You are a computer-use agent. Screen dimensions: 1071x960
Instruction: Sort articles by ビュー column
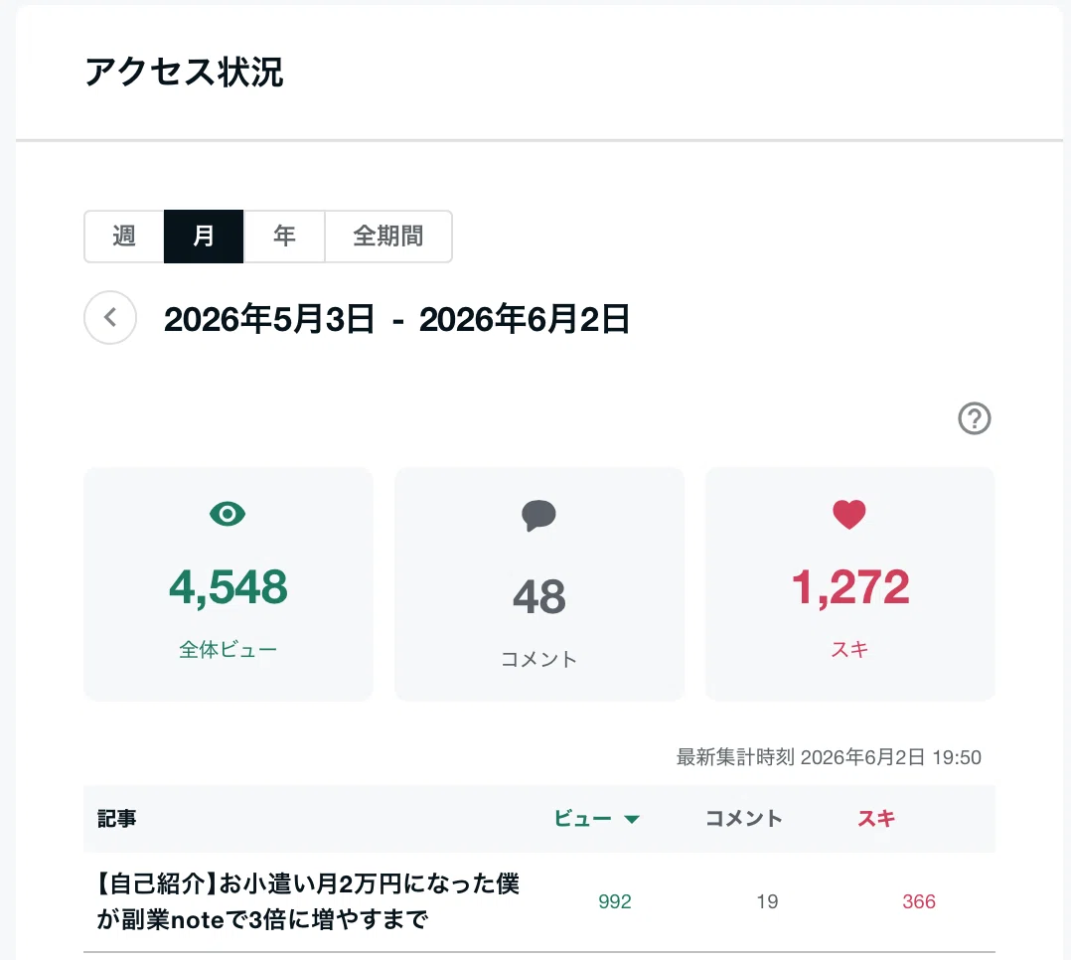pos(582,819)
